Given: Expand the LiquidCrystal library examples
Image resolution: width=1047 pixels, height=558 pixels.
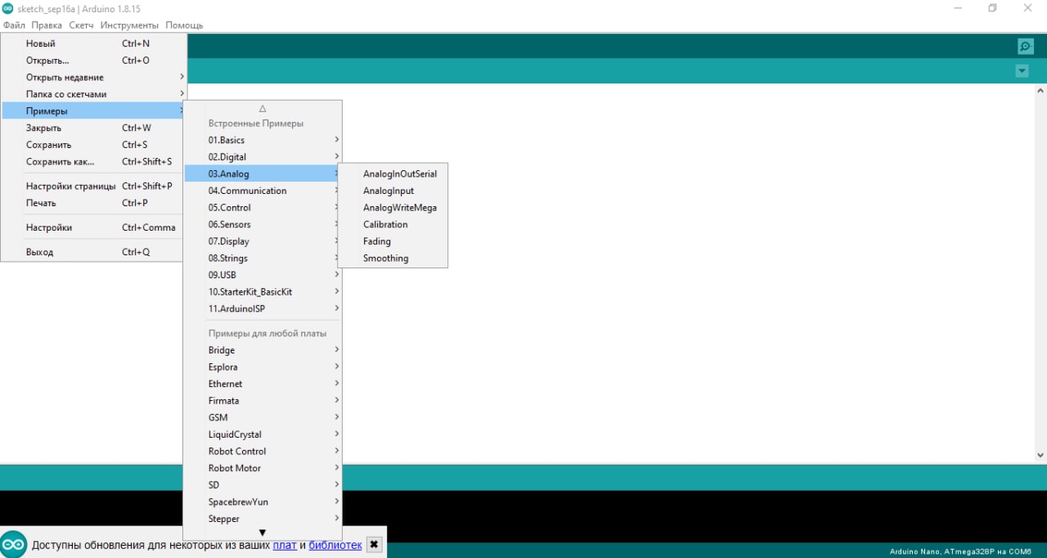Looking at the screenshot, I should (263, 434).
